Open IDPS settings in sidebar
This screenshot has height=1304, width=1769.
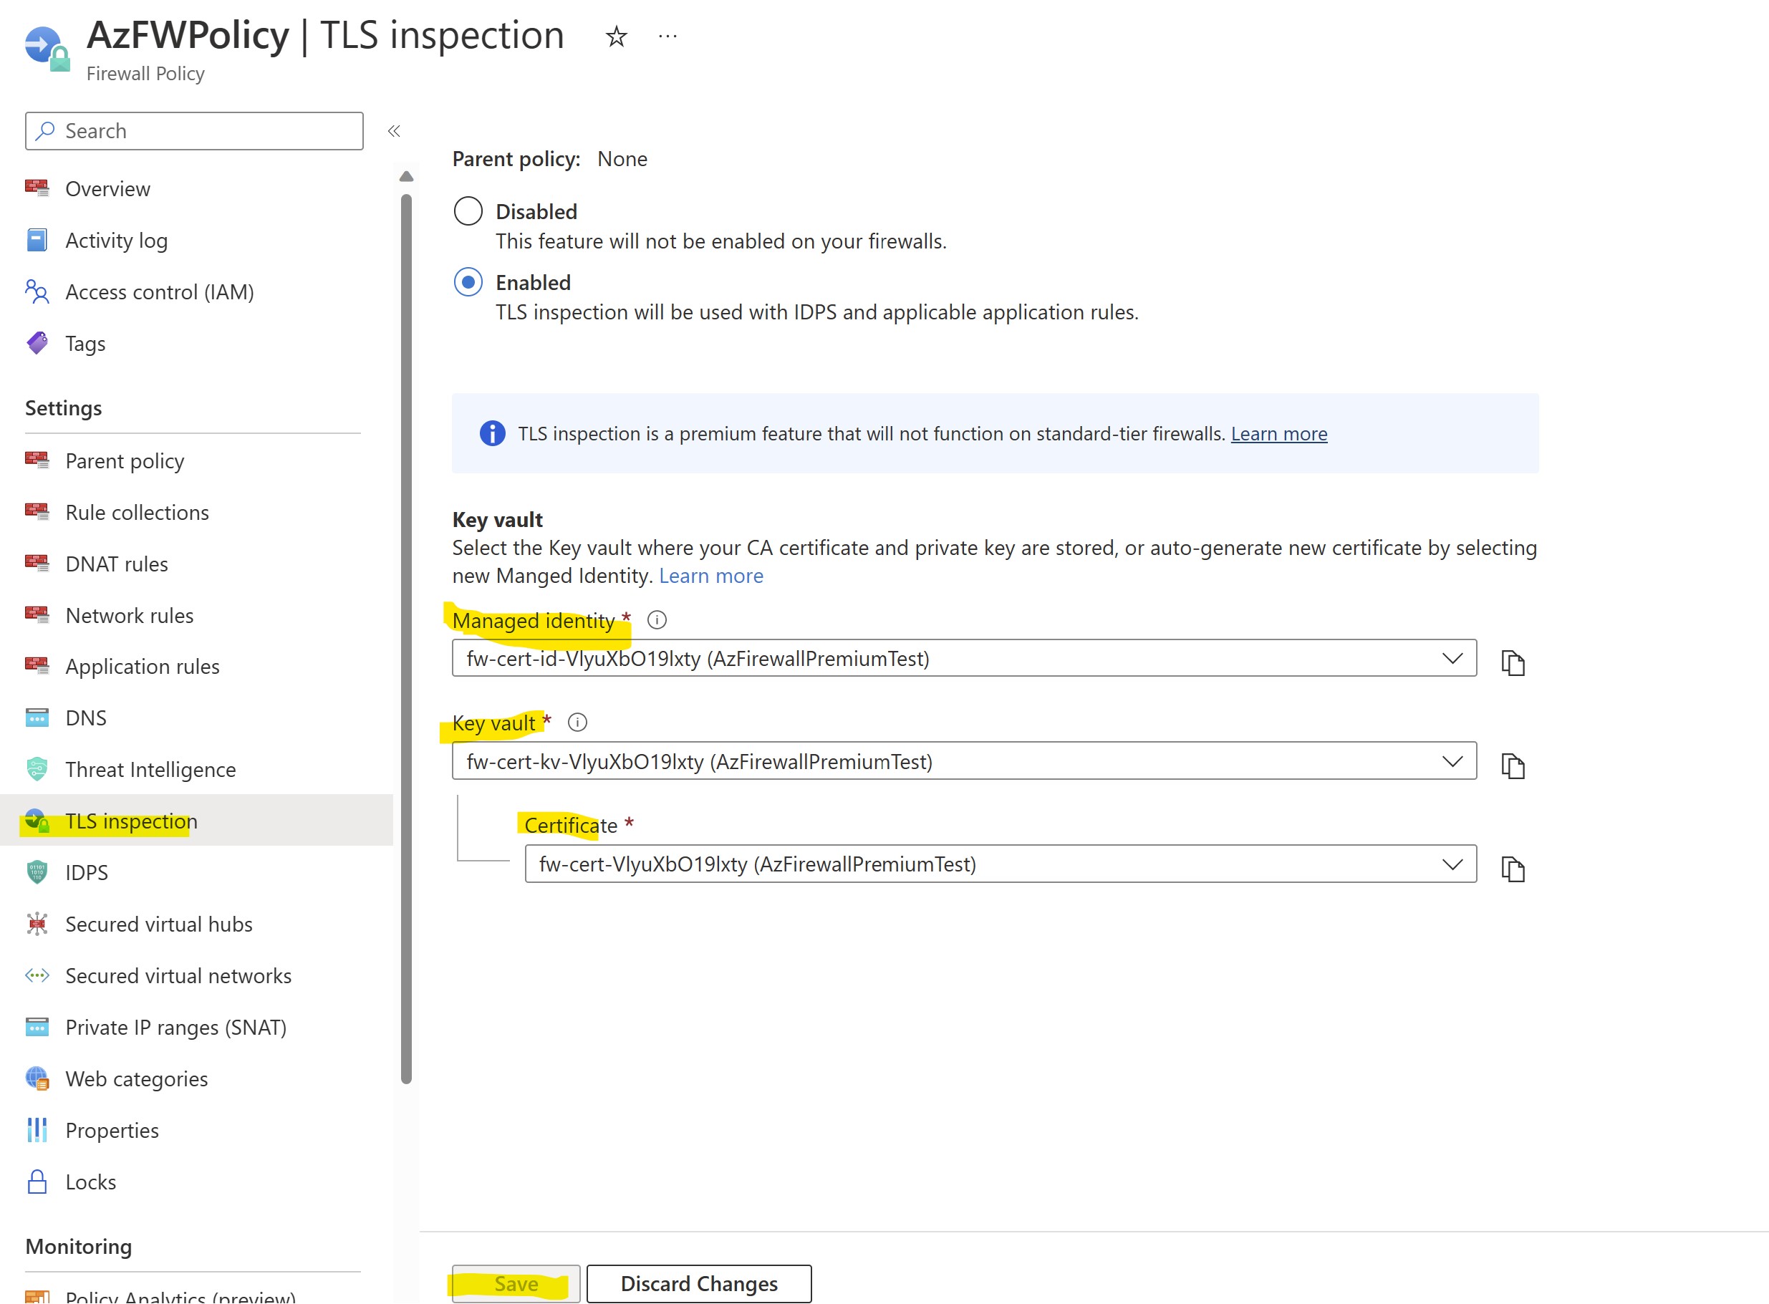coord(86,872)
